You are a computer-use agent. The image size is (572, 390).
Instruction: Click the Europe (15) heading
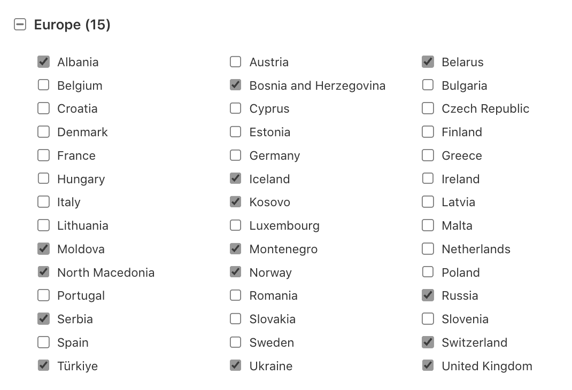tap(72, 25)
